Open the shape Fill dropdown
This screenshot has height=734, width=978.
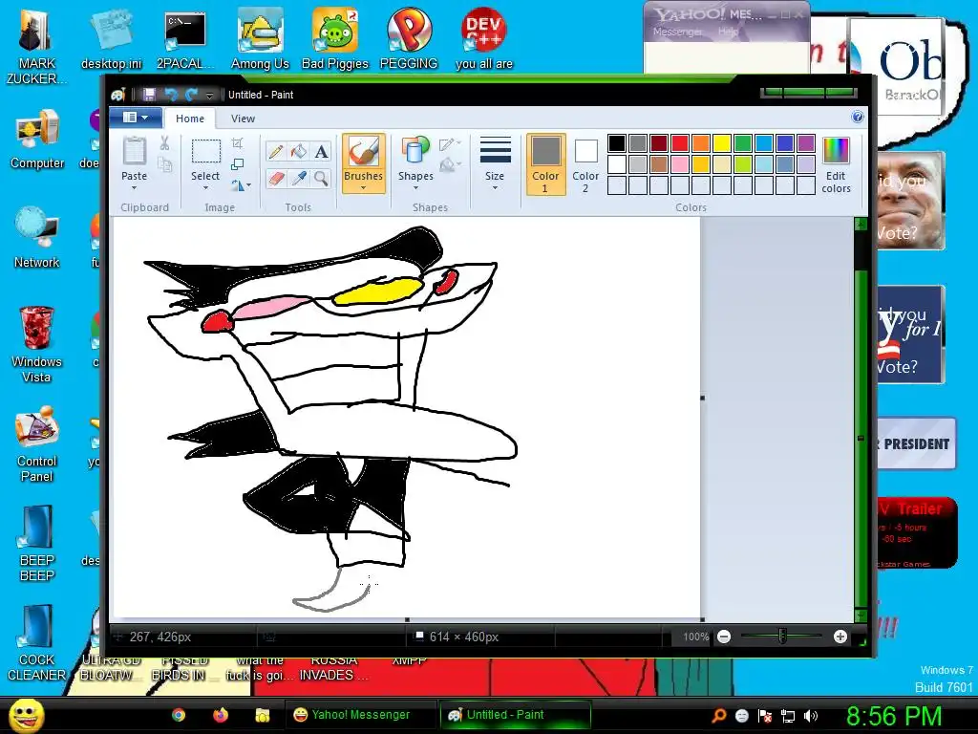coord(450,164)
